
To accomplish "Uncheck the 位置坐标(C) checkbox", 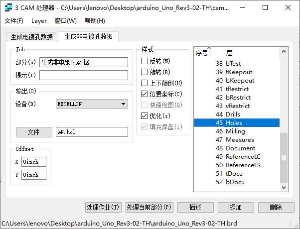I will click(x=145, y=94).
